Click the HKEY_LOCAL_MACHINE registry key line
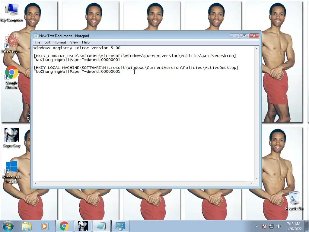This screenshot has width=309, height=232. [x=136, y=68]
